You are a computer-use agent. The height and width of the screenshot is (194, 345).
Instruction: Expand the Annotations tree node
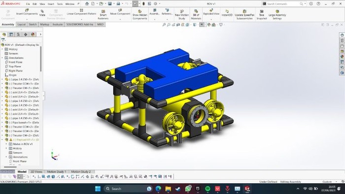coord(2,58)
